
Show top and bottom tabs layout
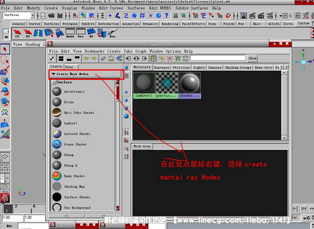coord(61,58)
